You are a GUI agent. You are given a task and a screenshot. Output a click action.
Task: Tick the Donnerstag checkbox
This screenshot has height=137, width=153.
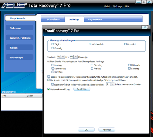(x=53, y=68)
